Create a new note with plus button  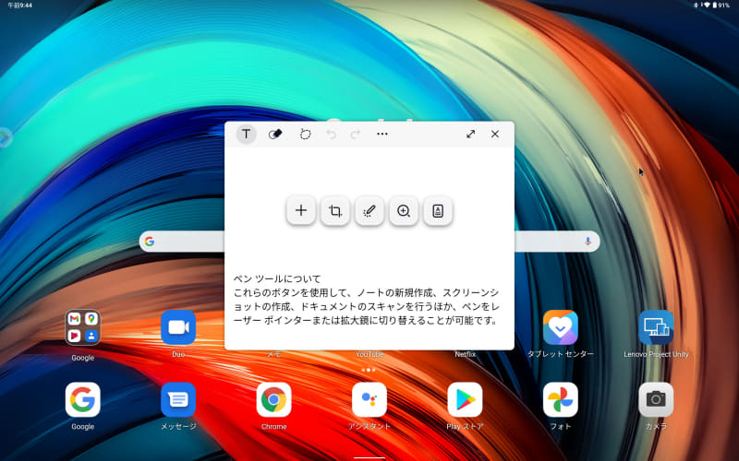pos(301,210)
